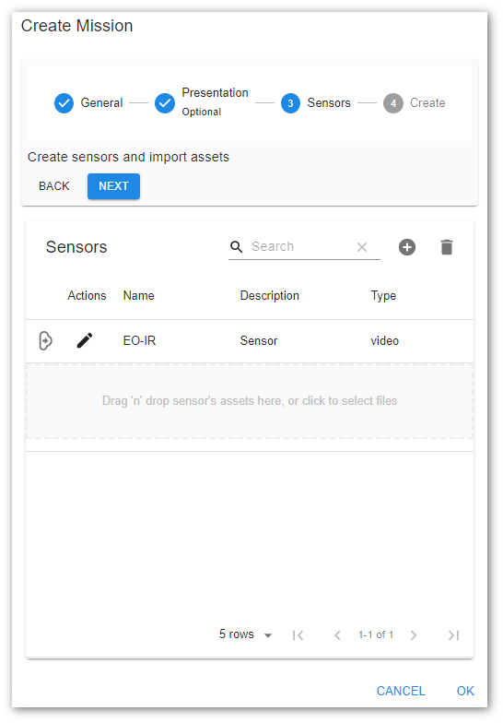This screenshot has width=503, height=723.
Task: Open the 5 rows per page dropdown
Action: pos(245,634)
